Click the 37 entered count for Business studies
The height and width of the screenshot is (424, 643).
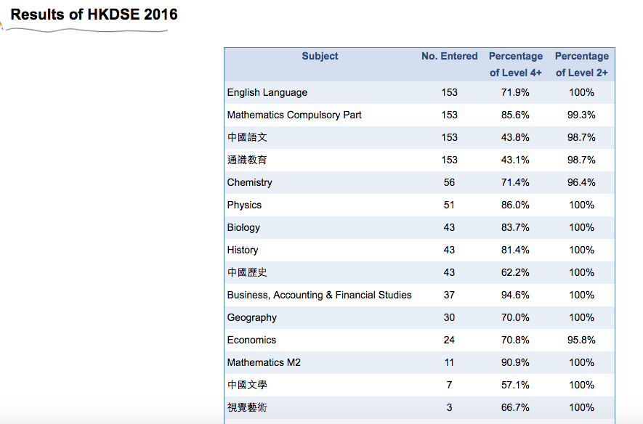(x=449, y=295)
